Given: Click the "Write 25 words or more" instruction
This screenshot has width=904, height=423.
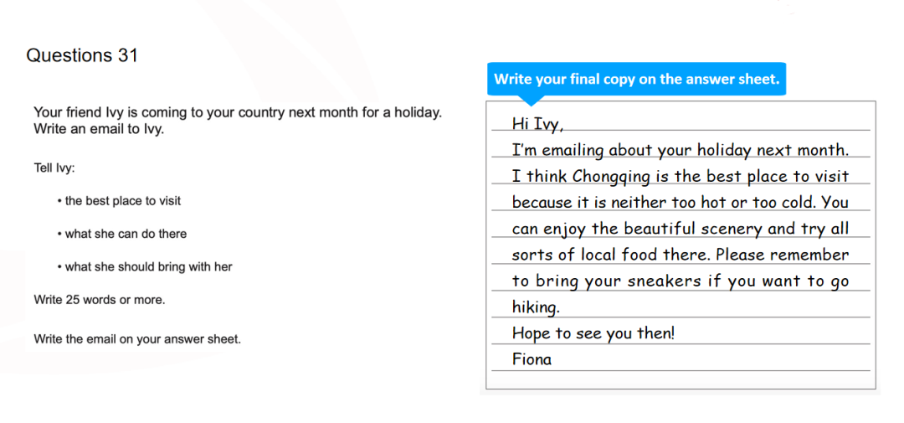Looking at the screenshot, I should 99,300.
